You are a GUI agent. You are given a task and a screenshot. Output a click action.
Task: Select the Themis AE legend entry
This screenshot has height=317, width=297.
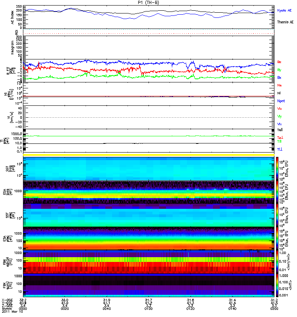click(x=285, y=22)
